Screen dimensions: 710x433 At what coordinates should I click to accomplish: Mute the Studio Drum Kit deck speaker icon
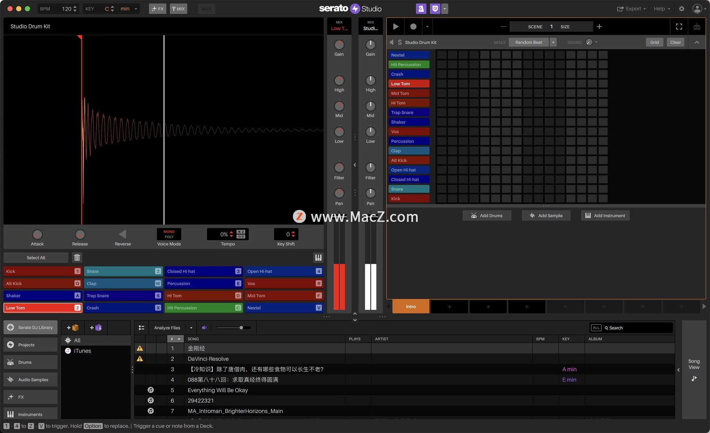tap(392, 42)
